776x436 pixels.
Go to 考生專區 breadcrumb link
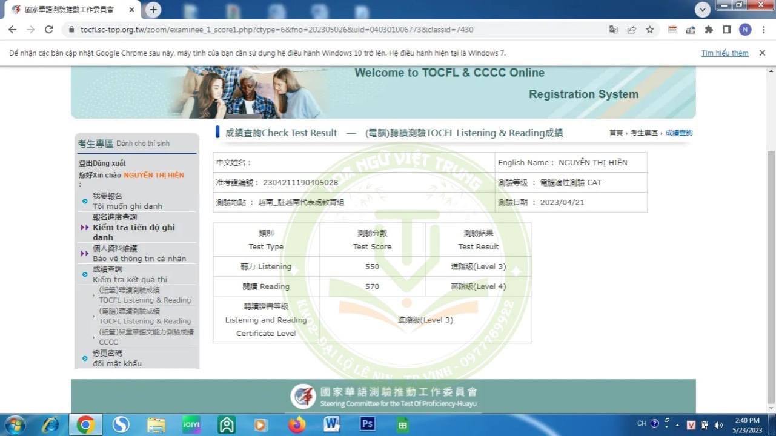pos(644,133)
